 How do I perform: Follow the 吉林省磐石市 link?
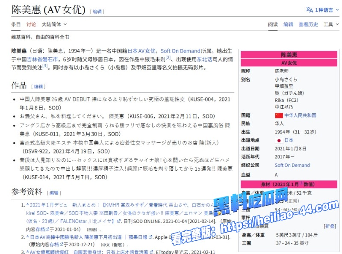42,59
